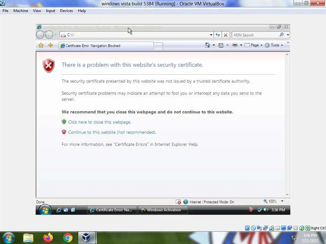Click File Explorer icon on host taskbar
Image resolution: width=326 pixels, height=244 pixels.
coord(28,238)
